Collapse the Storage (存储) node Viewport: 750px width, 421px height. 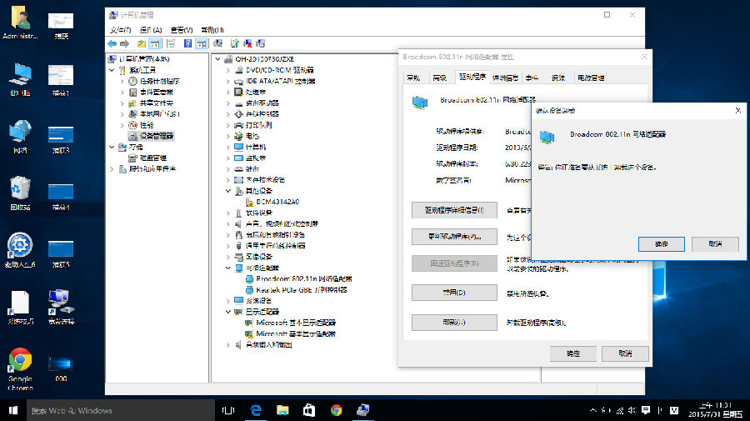point(112,147)
